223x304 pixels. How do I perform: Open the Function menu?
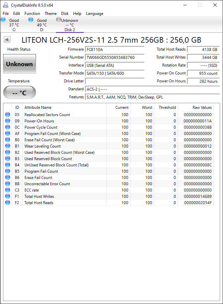[x=32, y=14]
